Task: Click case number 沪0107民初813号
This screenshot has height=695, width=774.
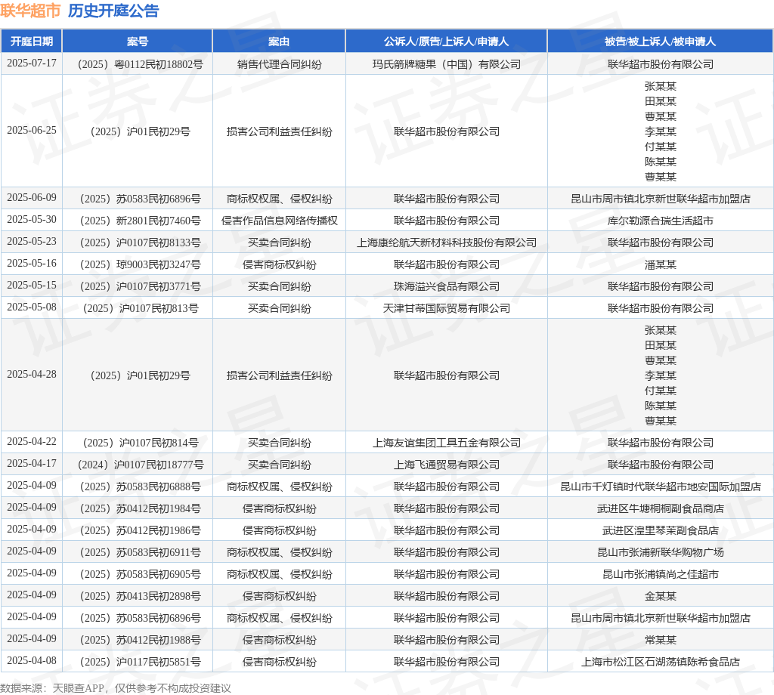Action: (x=140, y=309)
